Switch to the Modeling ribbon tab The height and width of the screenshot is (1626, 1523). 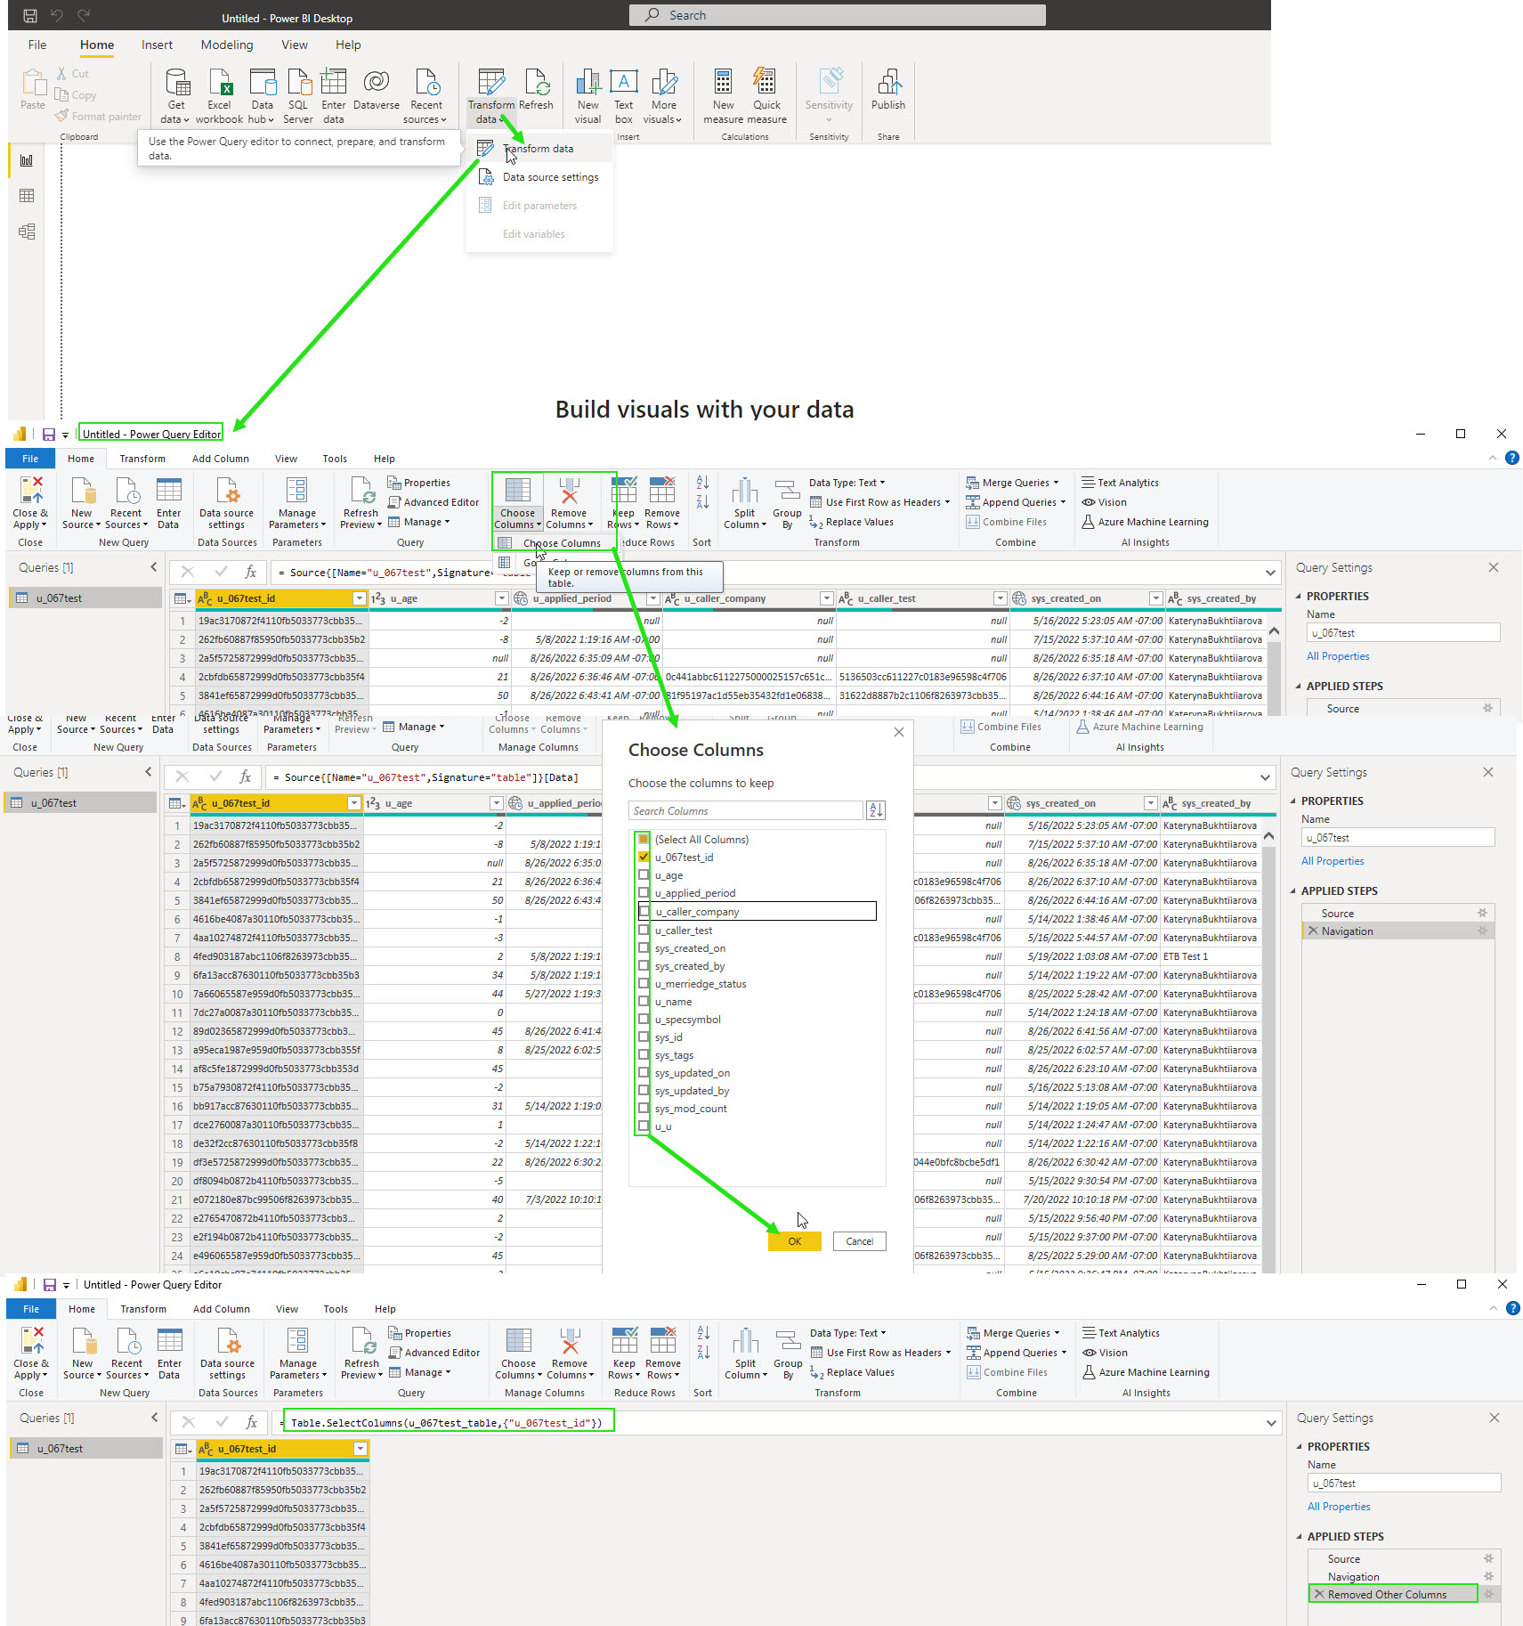click(x=226, y=45)
